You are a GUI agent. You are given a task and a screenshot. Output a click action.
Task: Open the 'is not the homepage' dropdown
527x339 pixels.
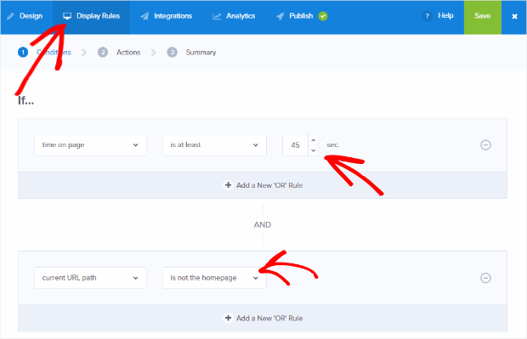pos(214,278)
